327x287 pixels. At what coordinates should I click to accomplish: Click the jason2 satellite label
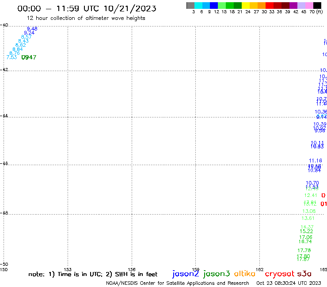click(x=186, y=274)
